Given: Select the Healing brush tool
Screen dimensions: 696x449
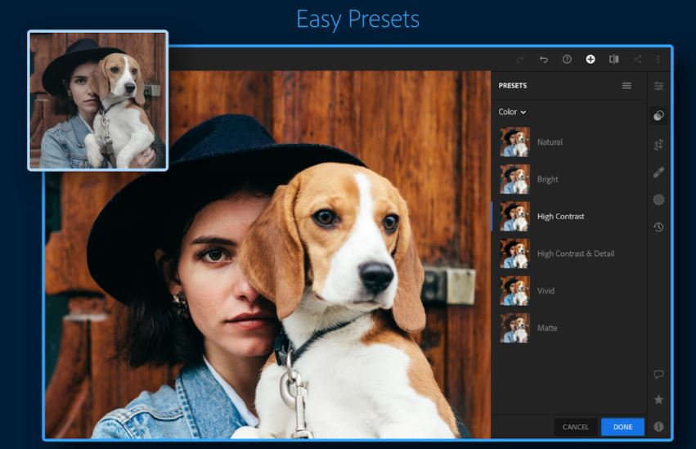Looking at the screenshot, I should click(x=658, y=172).
